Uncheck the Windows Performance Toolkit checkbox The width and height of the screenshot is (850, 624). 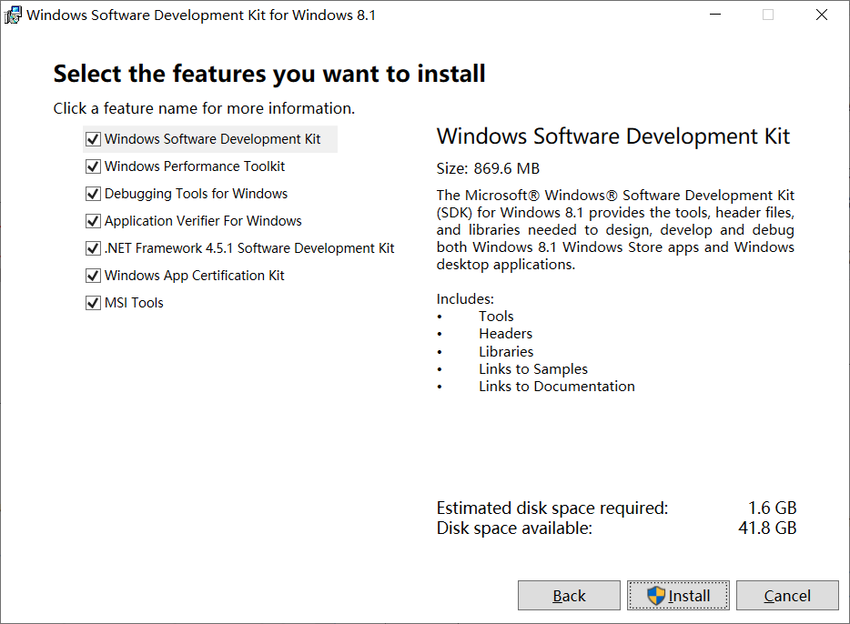(x=93, y=166)
